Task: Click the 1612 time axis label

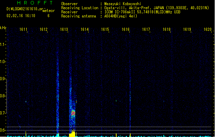Action: (x=43, y=29)
